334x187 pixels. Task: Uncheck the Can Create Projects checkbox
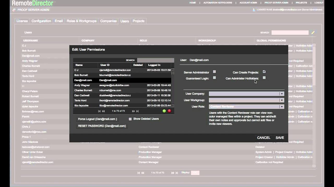tap(264, 72)
